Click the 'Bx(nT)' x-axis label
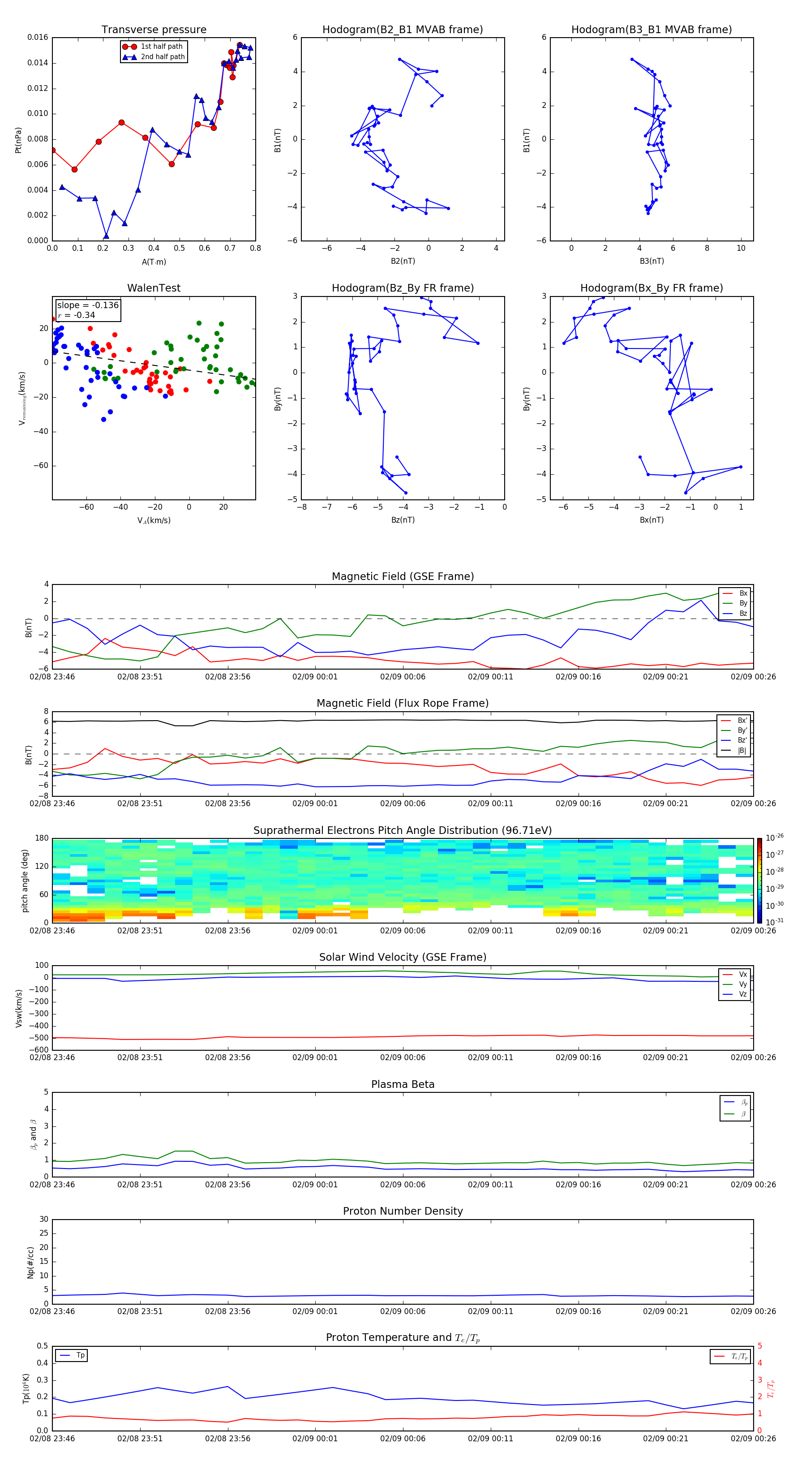 pos(652,520)
